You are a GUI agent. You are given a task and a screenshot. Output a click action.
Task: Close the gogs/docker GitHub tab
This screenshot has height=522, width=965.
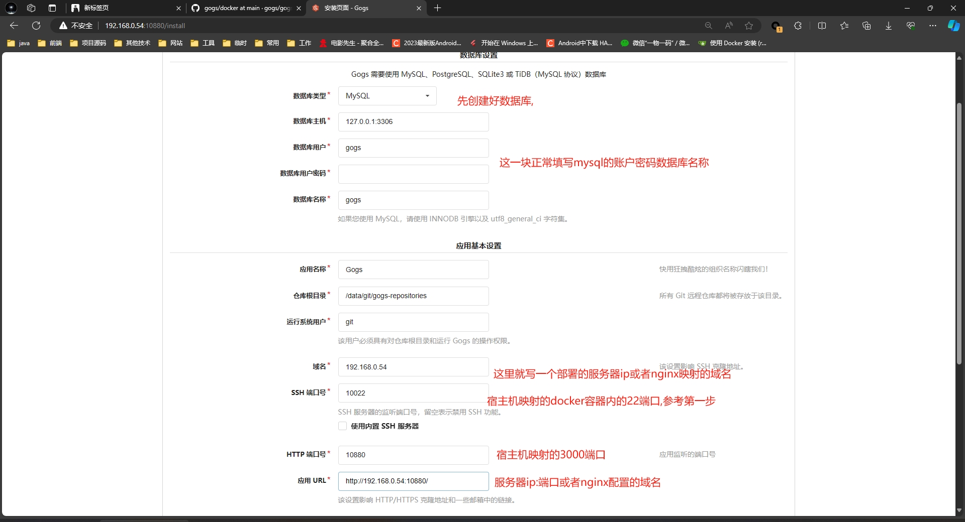299,8
